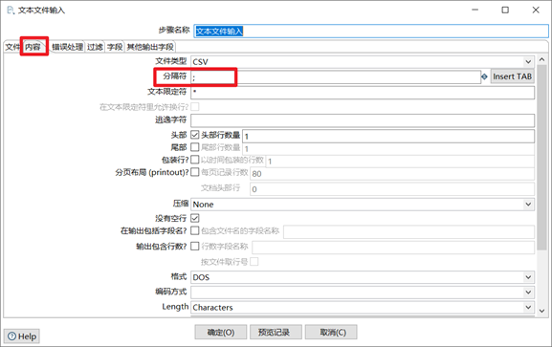Switch to the 错误处理 tab
Screen dimensions: 552x347
[67, 47]
